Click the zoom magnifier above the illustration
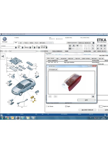Screen dimensions: 108x153 tap(2, 51)
